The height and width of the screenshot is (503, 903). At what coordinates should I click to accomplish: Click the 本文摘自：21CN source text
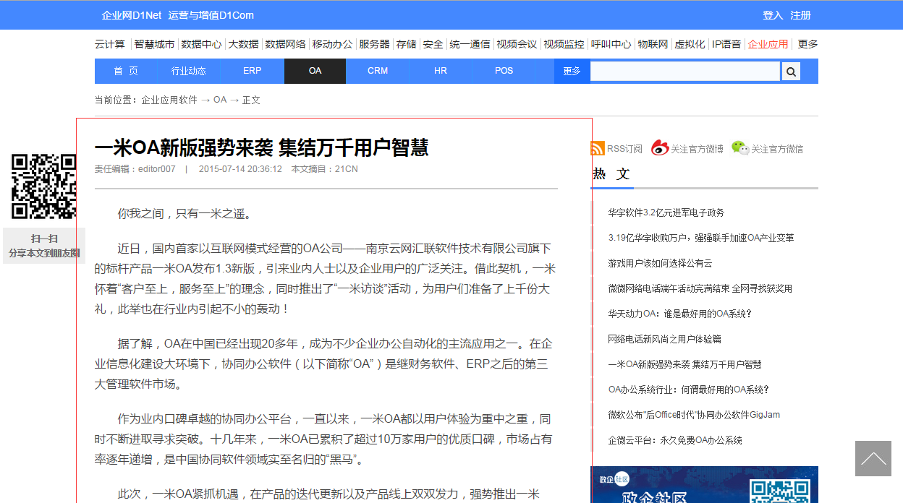pyautogui.click(x=324, y=169)
